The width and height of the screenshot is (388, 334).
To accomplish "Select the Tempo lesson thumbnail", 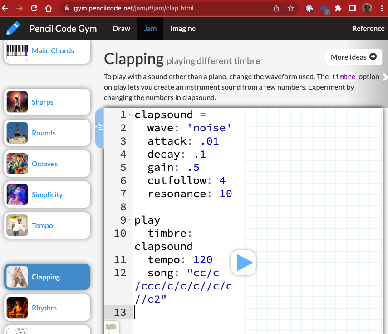I will (x=17, y=226).
